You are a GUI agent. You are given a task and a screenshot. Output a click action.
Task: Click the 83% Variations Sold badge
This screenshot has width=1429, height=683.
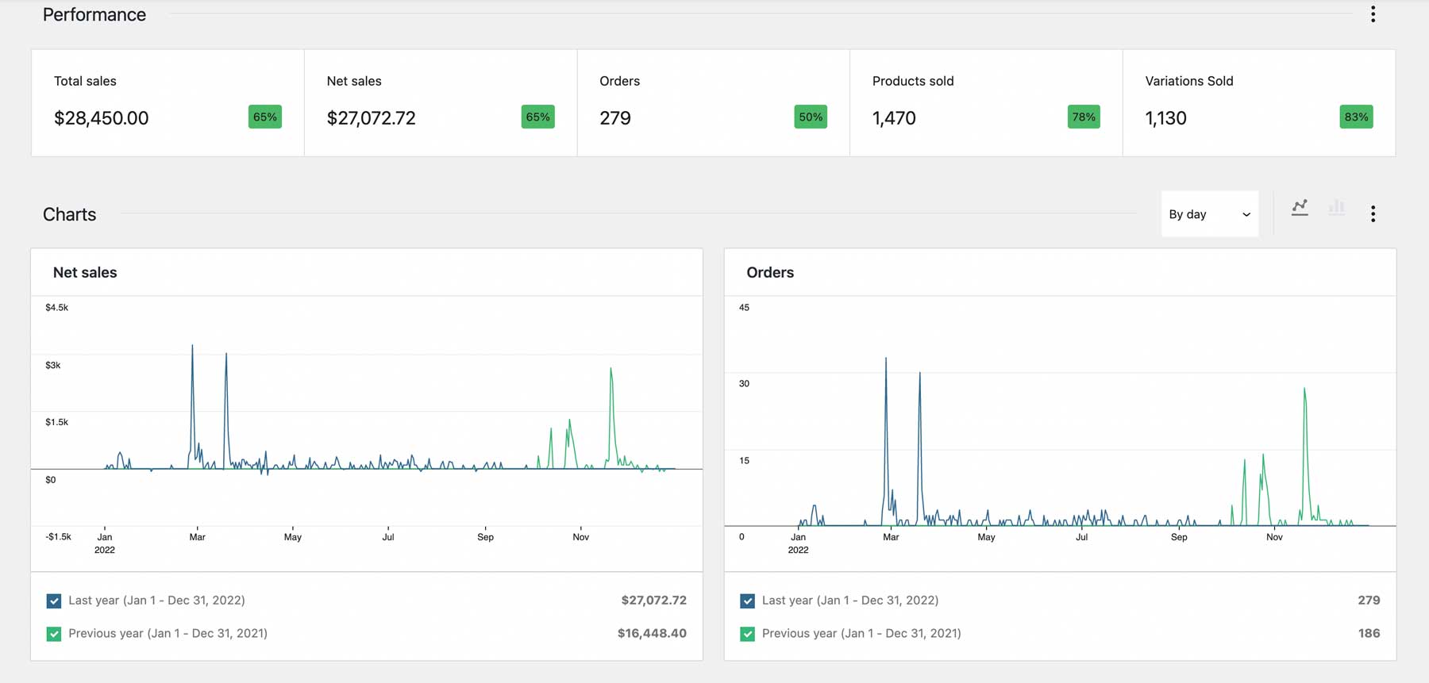pos(1356,117)
